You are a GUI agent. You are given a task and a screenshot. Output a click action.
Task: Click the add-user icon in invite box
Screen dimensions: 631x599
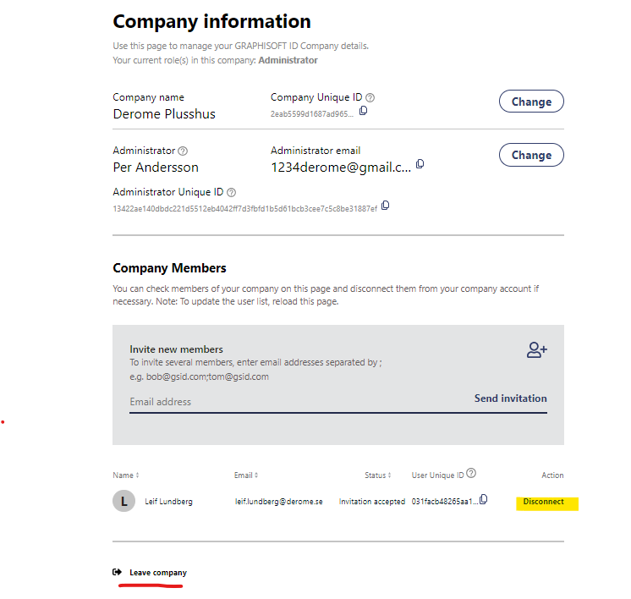536,350
